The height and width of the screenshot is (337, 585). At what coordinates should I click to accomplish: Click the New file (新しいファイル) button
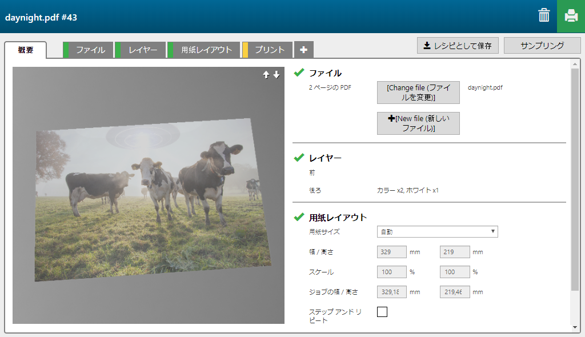pyautogui.click(x=418, y=123)
